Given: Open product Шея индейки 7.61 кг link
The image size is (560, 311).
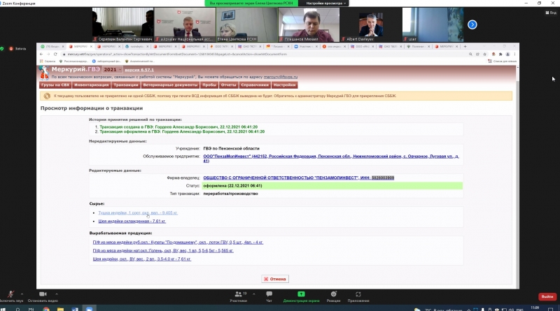Looking at the screenshot, I should click(x=142, y=259).
